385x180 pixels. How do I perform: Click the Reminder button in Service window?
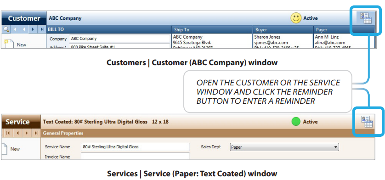tap(367, 122)
